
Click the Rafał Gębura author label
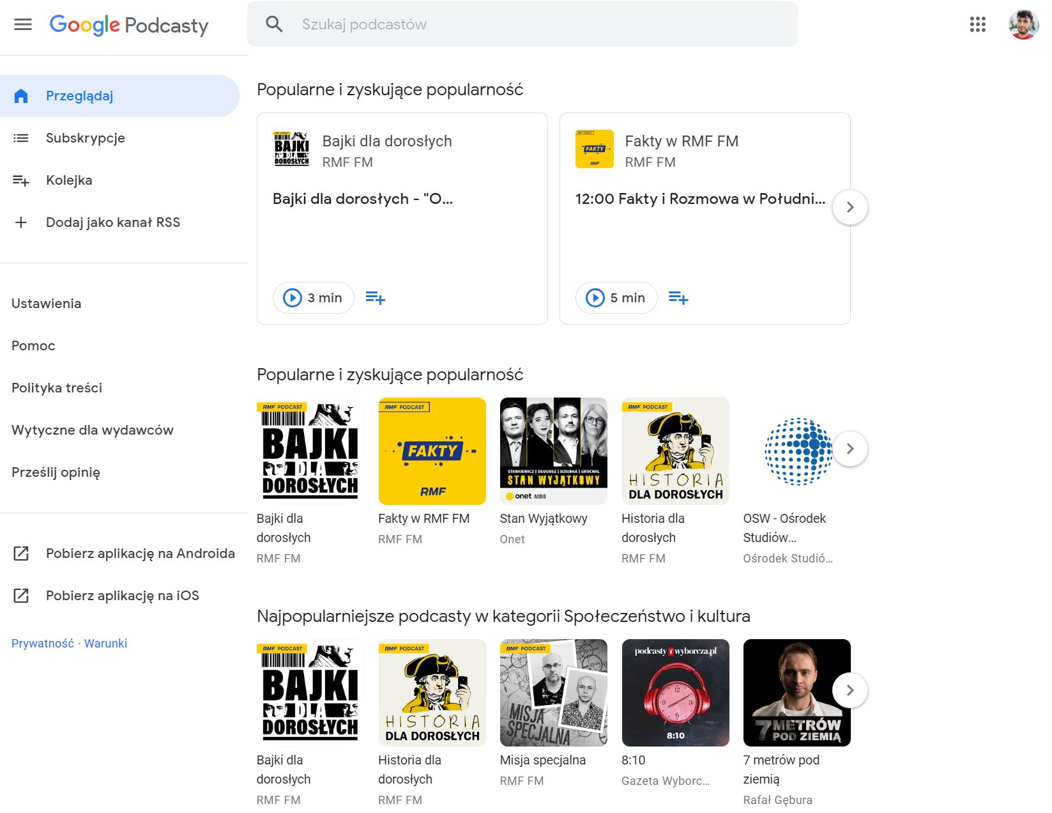[x=778, y=800]
